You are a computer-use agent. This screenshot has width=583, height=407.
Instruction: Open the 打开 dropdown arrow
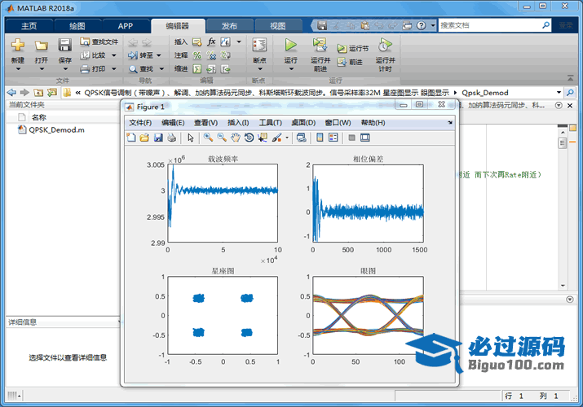point(42,68)
